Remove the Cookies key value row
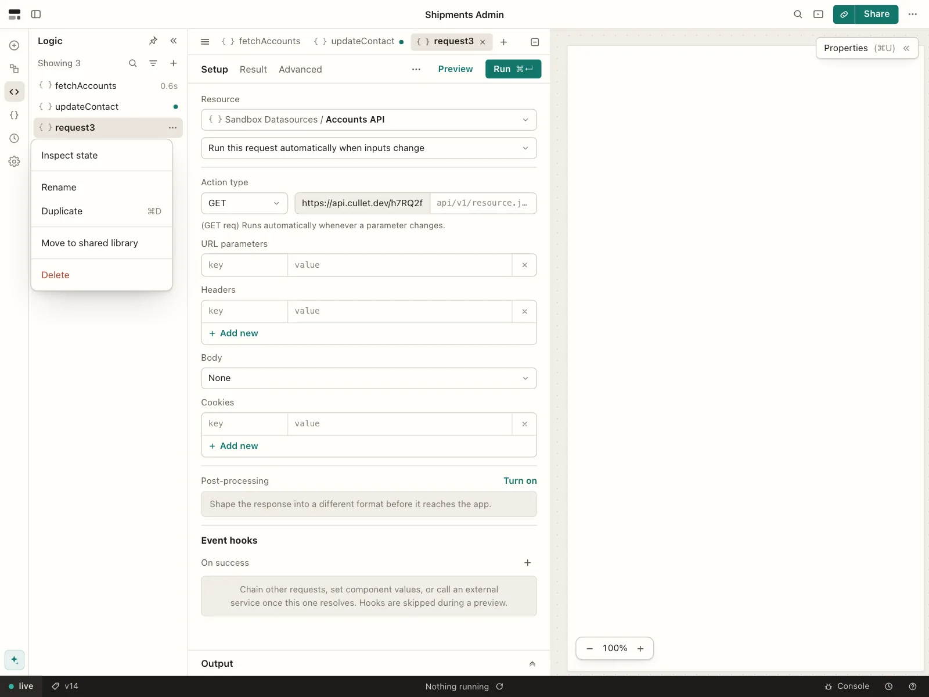929x697 pixels. coord(525,424)
